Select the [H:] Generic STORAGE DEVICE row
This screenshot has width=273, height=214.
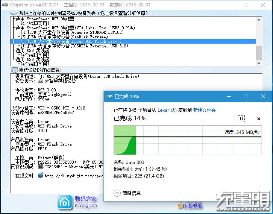click(72, 32)
